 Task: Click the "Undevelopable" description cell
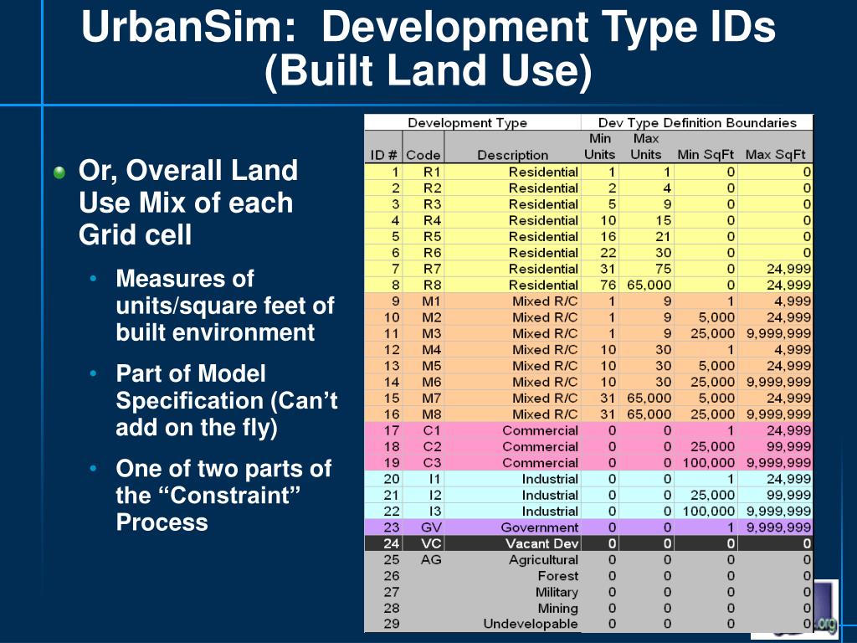512,623
